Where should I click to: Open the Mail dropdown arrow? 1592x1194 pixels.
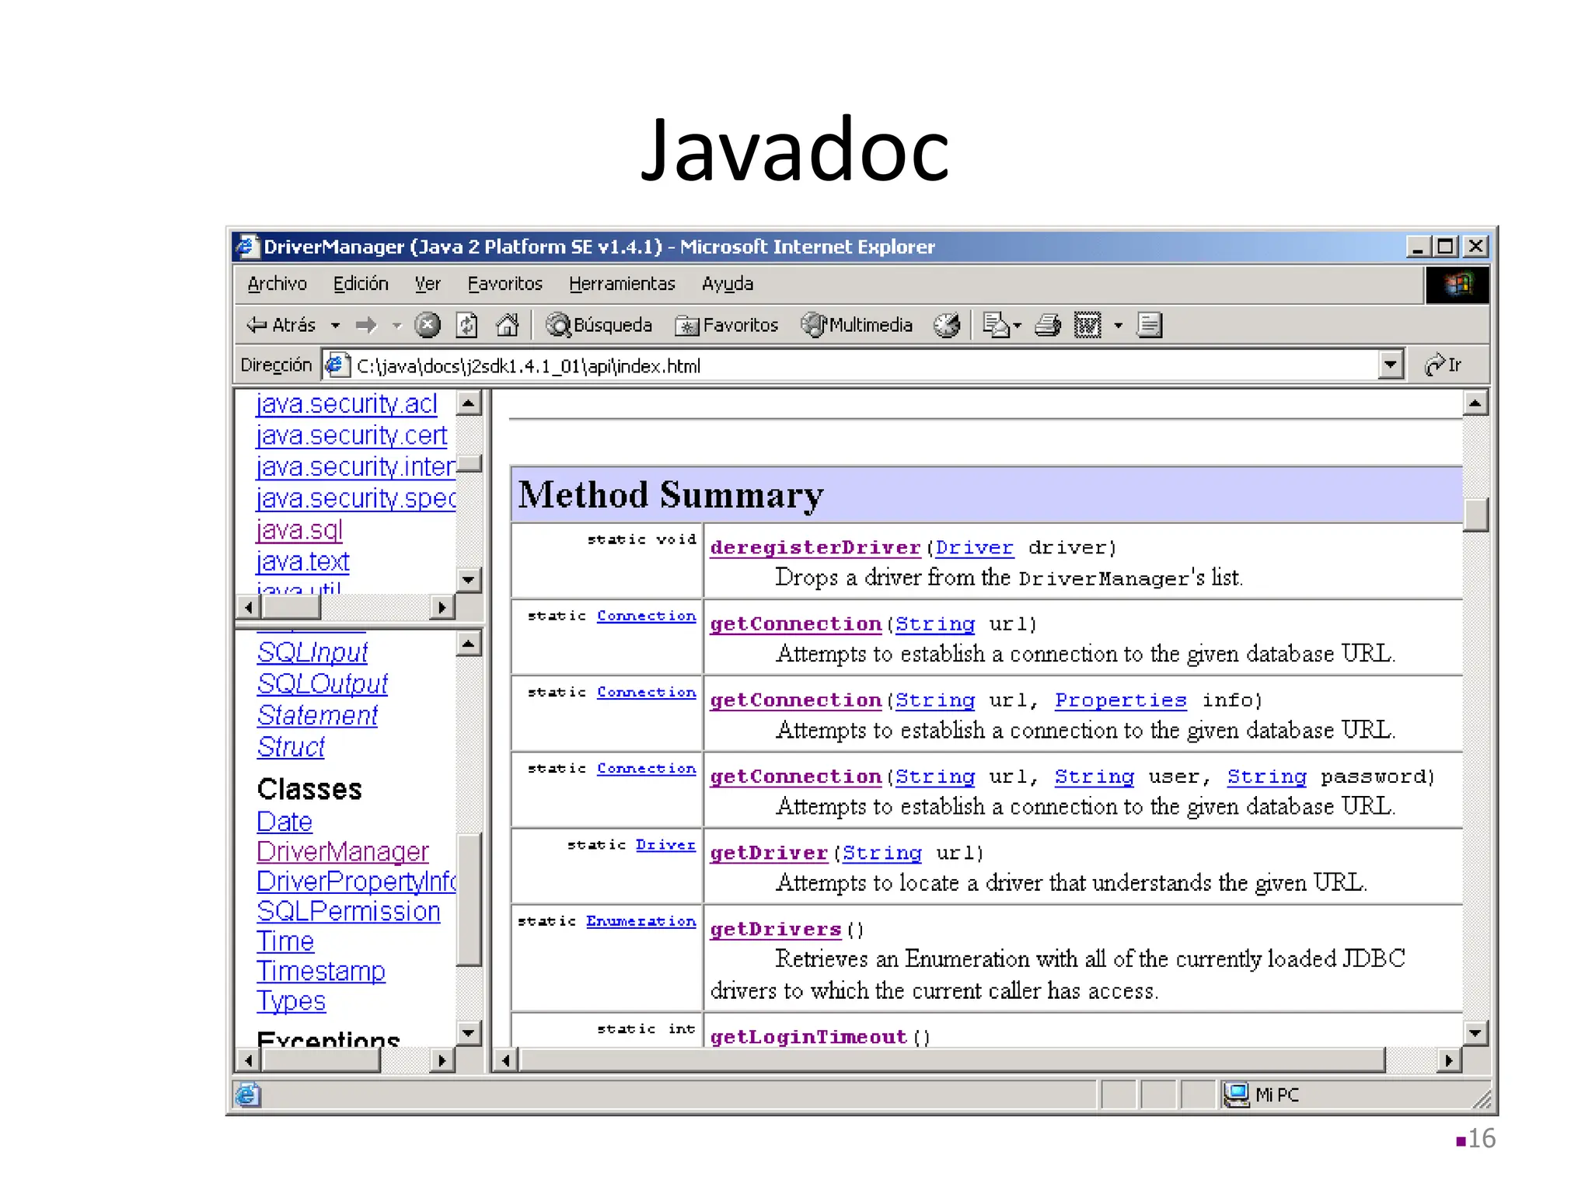click(1018, 326)
